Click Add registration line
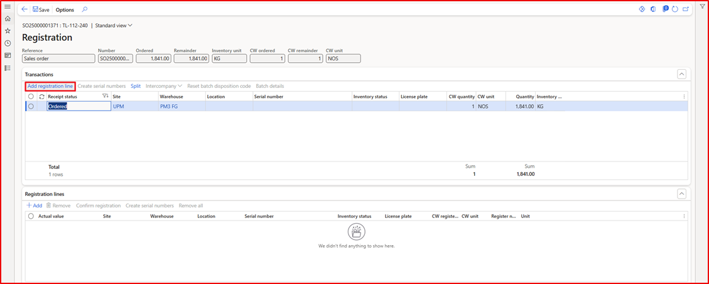709x284 pixels. (x=50, y=86)
